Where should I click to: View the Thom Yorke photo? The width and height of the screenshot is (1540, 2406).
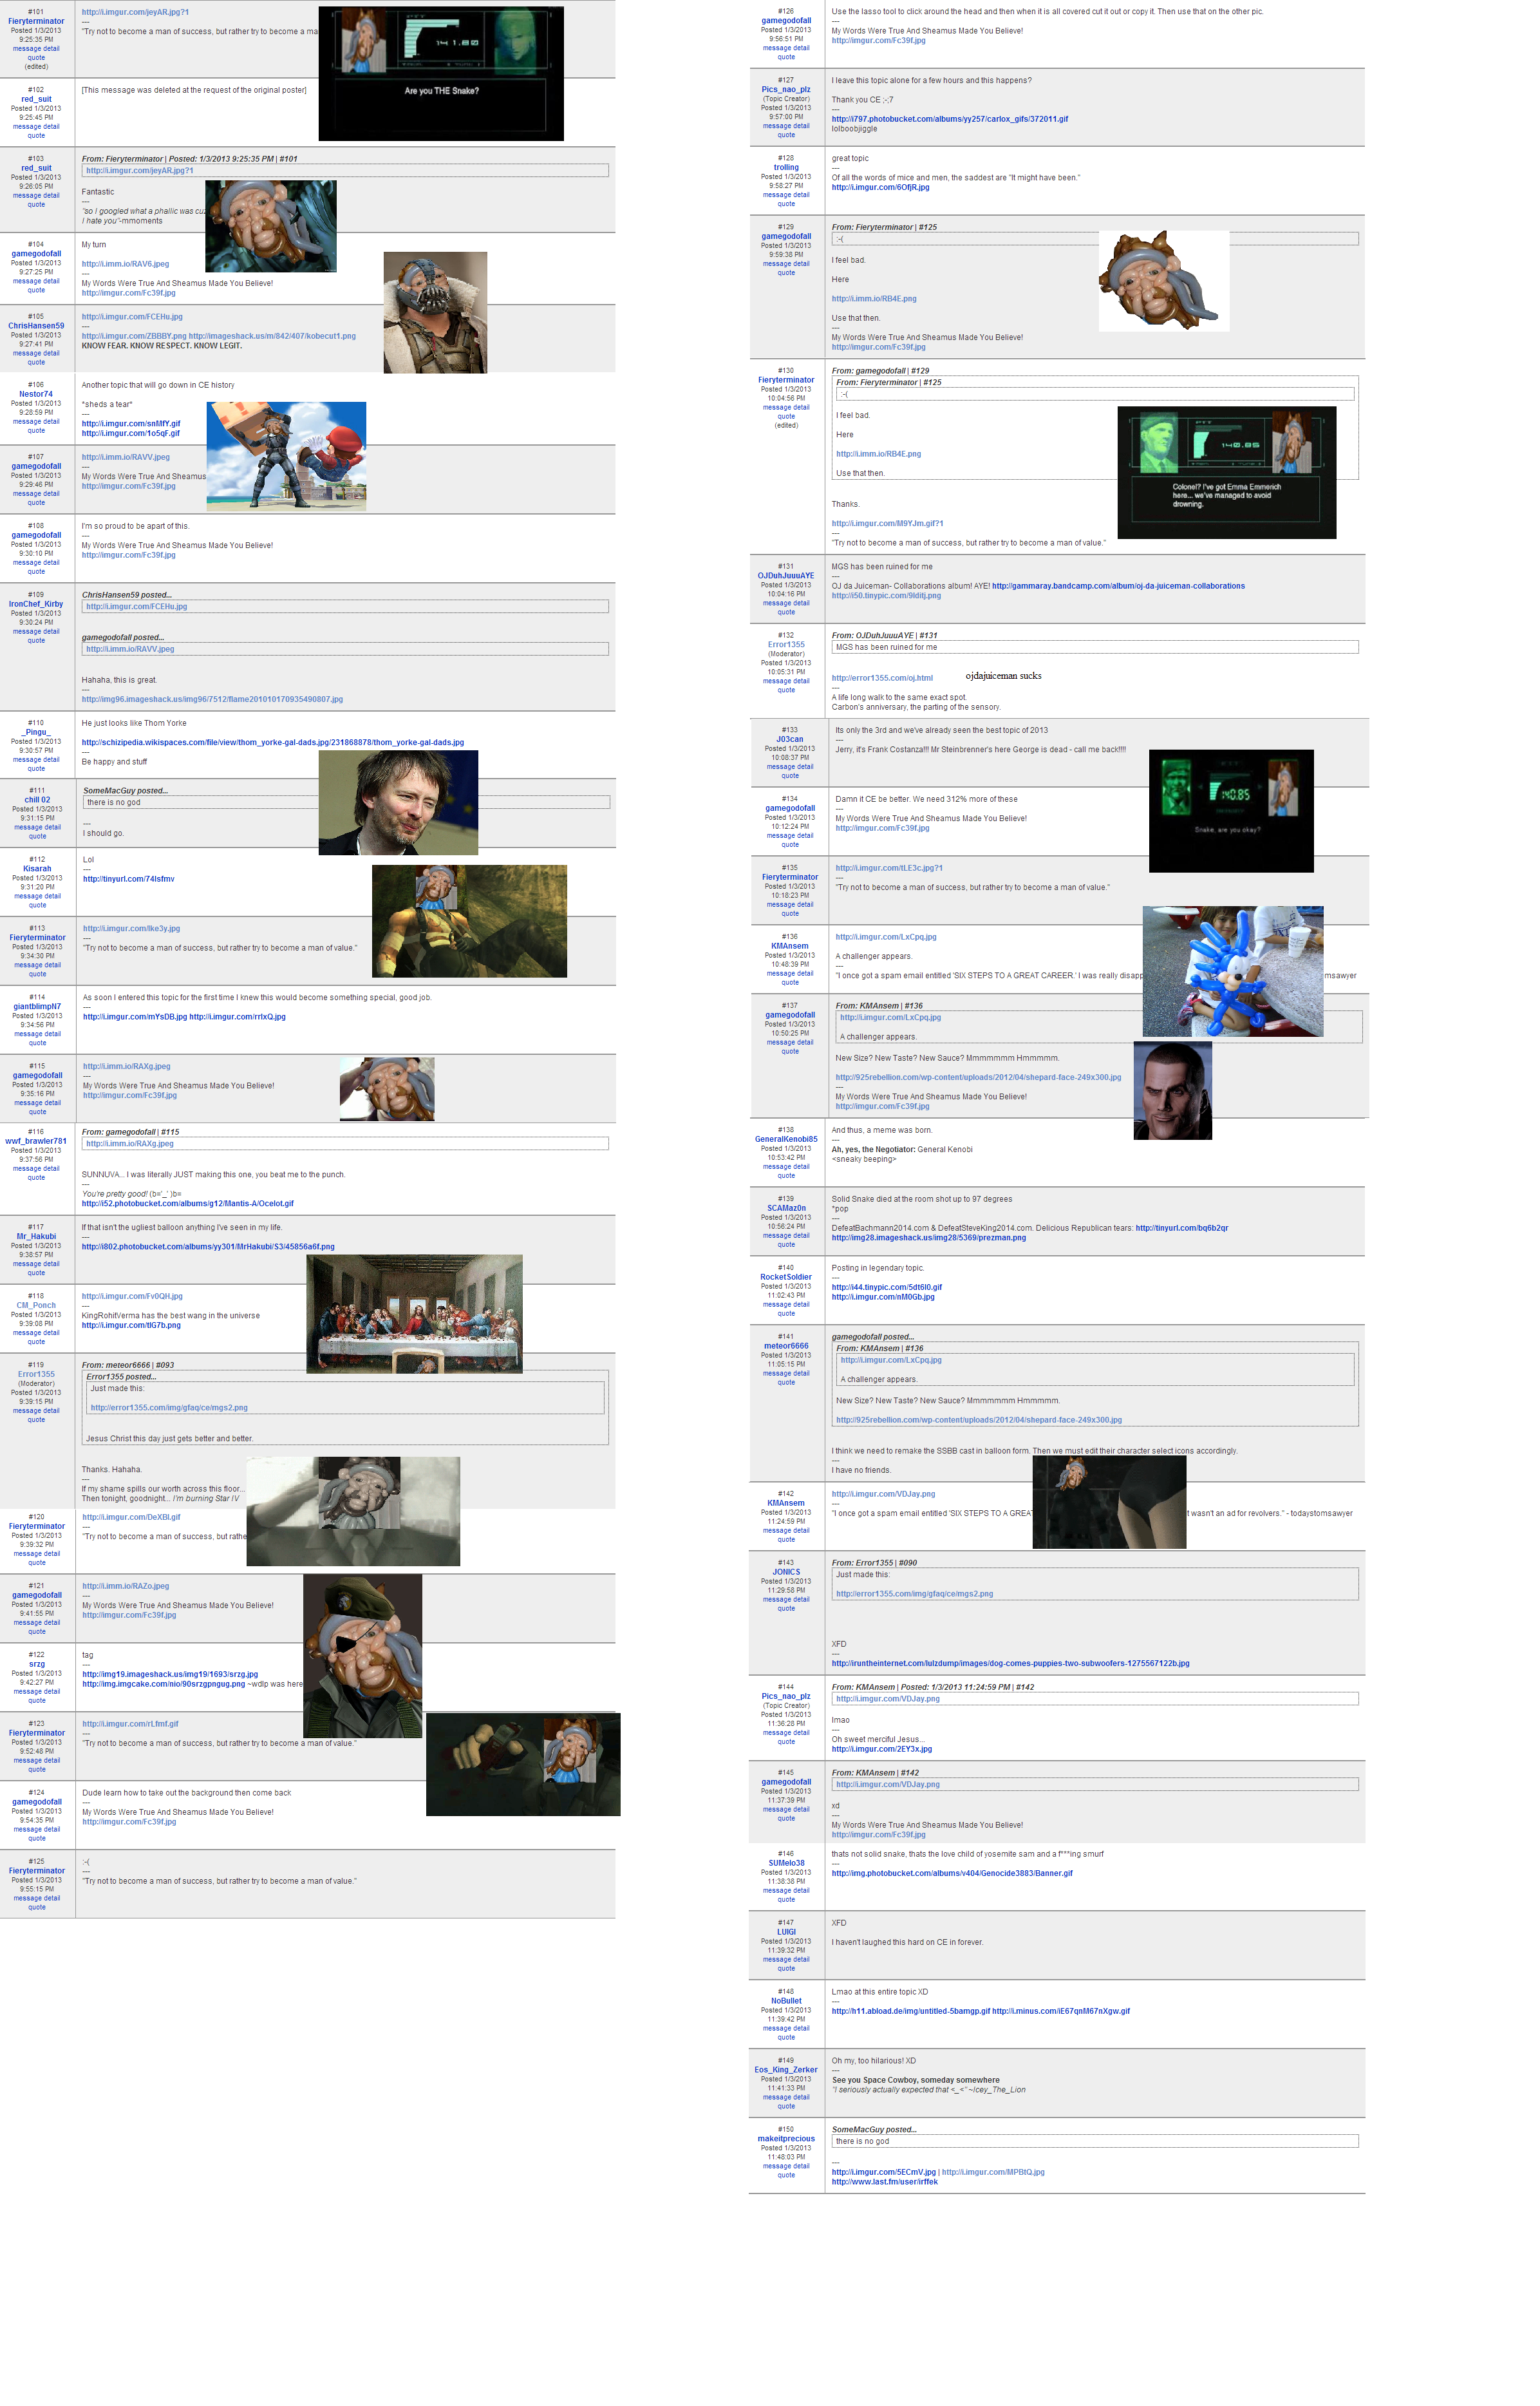click(398, 802)
